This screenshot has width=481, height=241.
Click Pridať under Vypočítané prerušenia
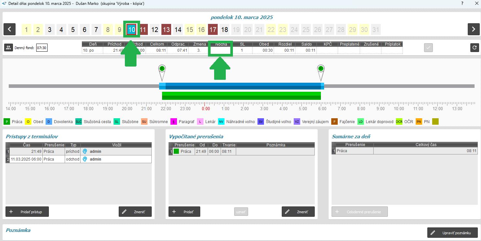pos(184,212)
